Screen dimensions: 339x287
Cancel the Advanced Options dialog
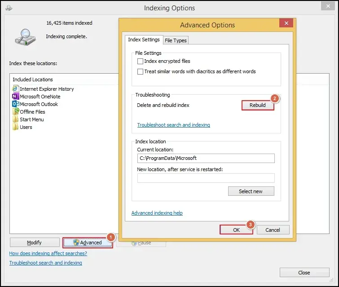pos(273,230)
